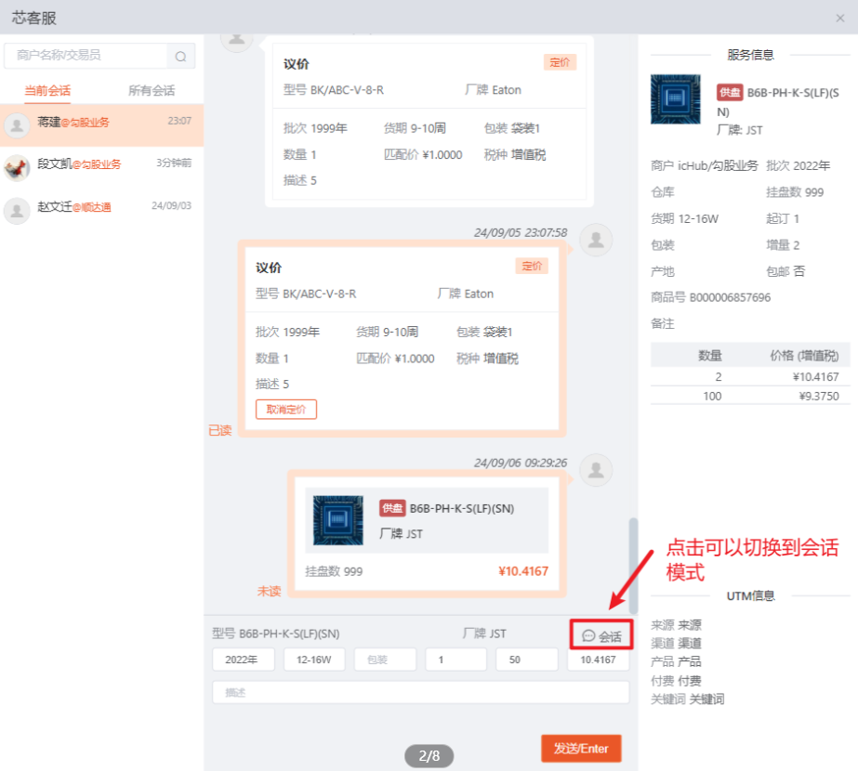858x771 pixels.
Task: Close the 芯客服 window
Action: [840, 18]
